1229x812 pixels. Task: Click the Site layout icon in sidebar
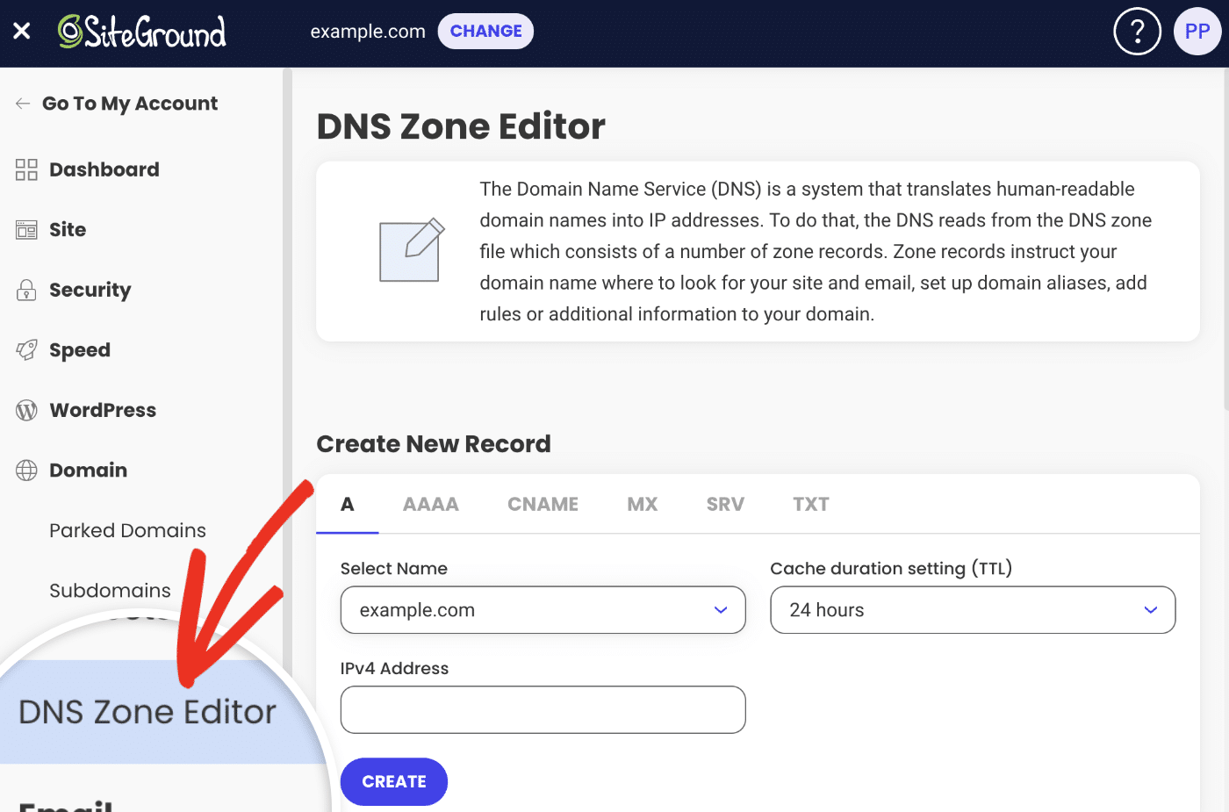pos(26,230)
